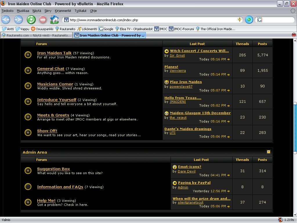Click the status icon for Suggestion Box forum
Image resolution: width=297 pixels, height=223 pixels.
click(28, 171)
